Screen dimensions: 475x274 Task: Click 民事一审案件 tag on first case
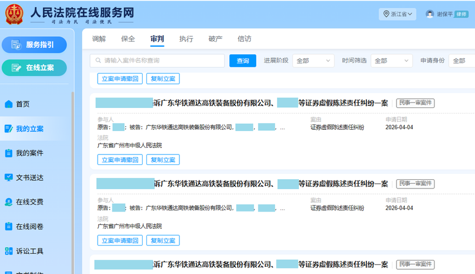coord(415,103)
